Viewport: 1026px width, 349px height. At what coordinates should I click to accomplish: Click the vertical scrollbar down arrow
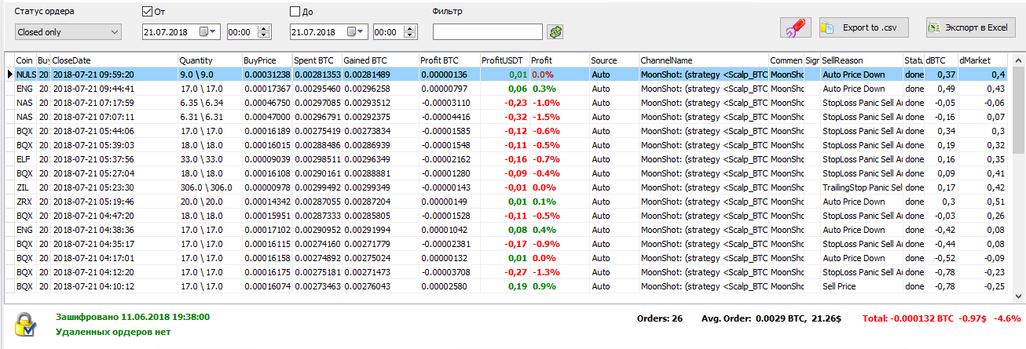[x=1018, y=296]
